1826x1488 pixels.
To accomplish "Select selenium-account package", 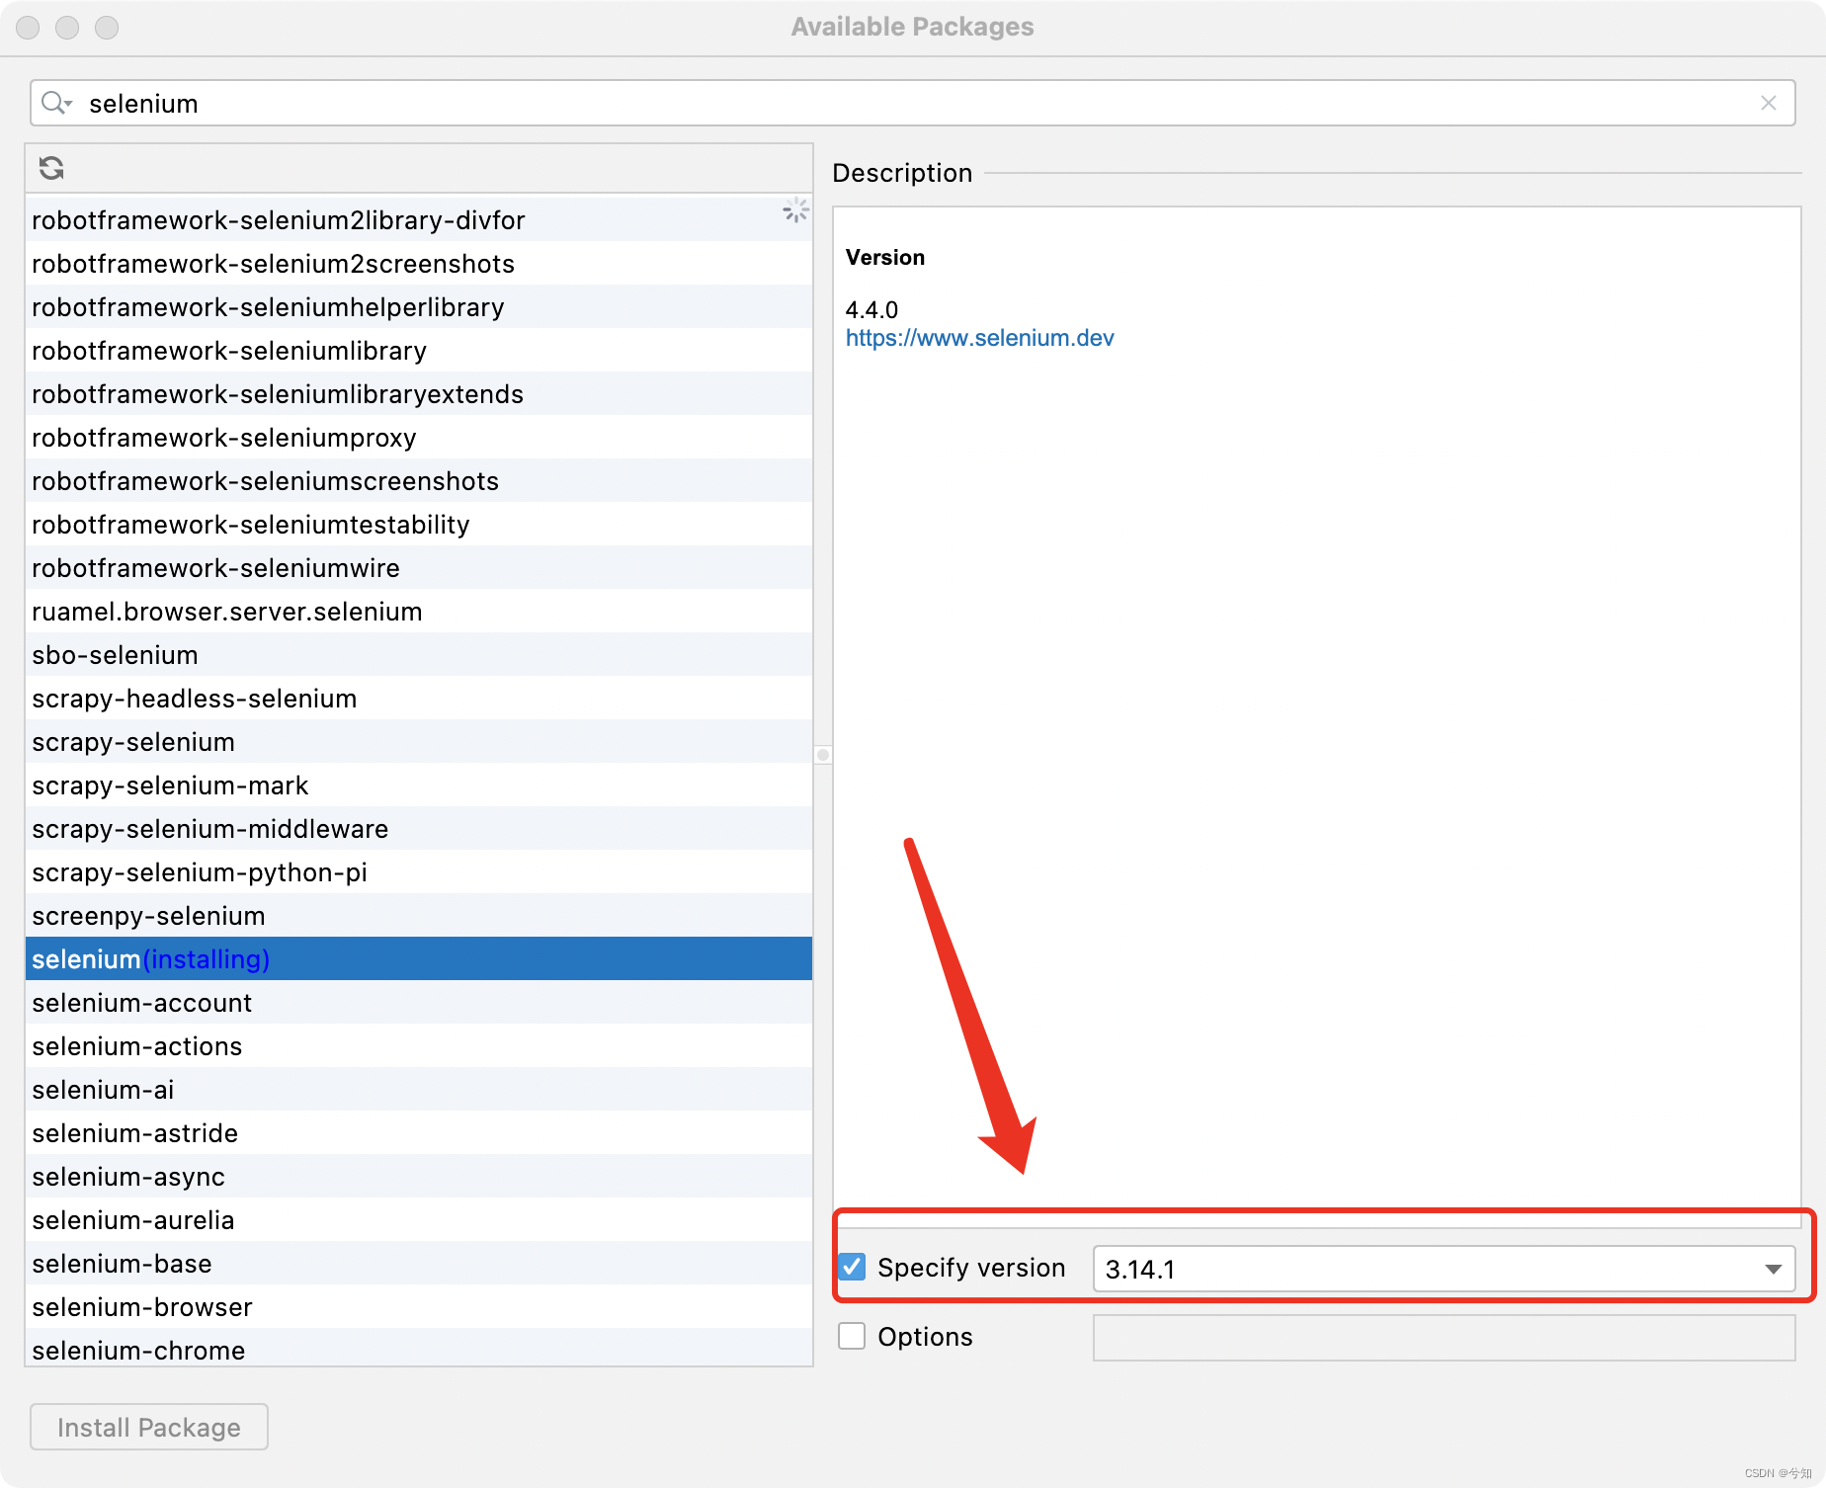I will (x=419, y=1002).
